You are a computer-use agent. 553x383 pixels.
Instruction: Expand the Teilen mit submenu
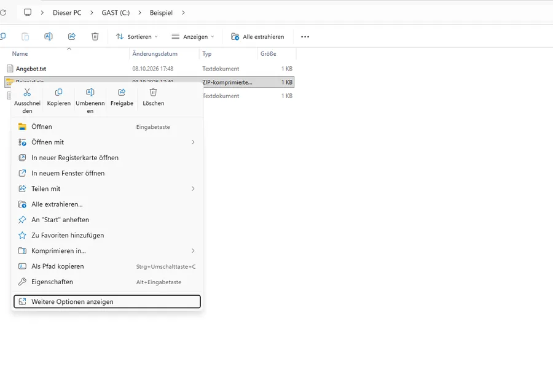point(193,188)
